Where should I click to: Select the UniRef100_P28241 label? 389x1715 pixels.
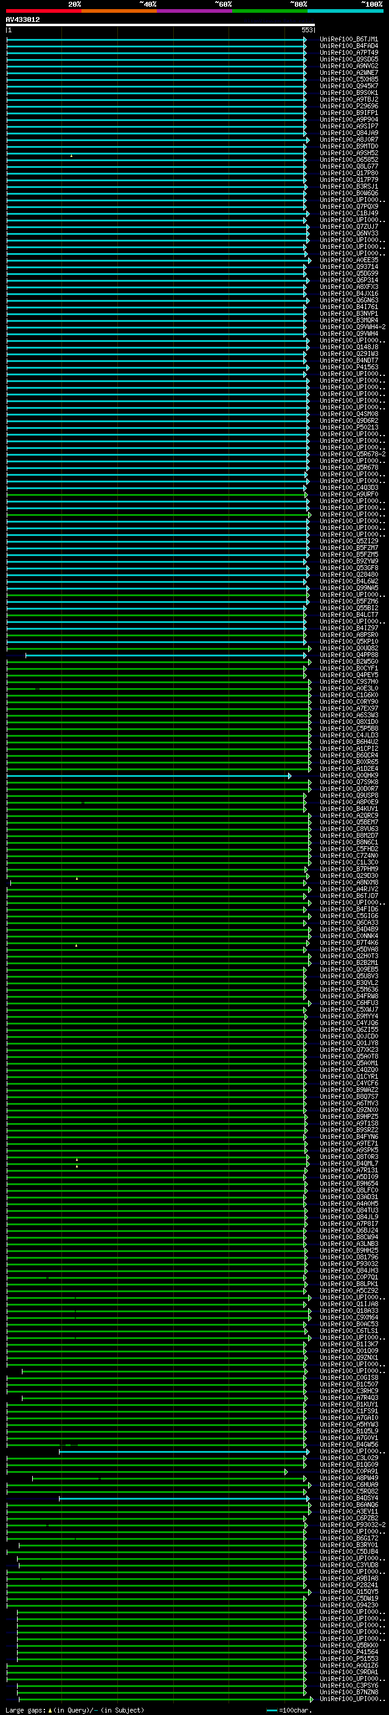(x=349, y=1585)
